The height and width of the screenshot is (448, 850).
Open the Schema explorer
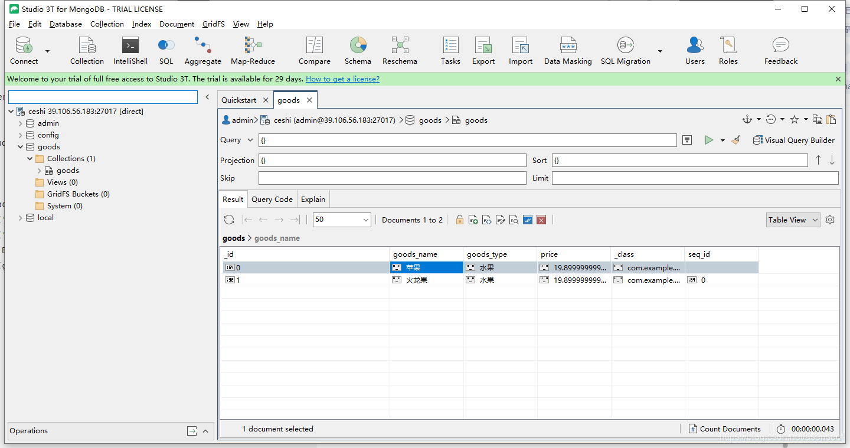(358, 51)
